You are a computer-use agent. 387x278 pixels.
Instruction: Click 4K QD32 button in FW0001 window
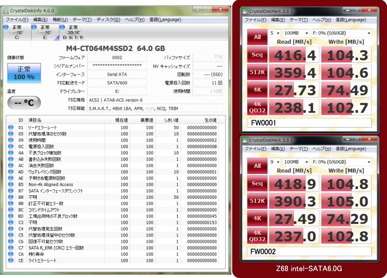pyautogui.click(x=257, y=107)
